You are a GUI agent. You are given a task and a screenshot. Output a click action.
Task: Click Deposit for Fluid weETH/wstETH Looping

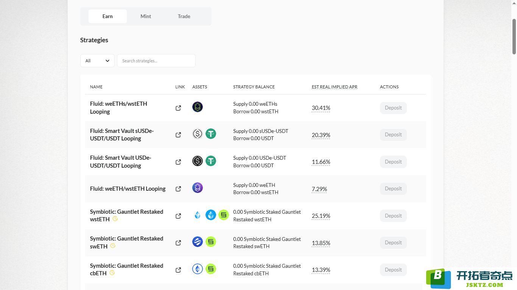click(393, 189)
